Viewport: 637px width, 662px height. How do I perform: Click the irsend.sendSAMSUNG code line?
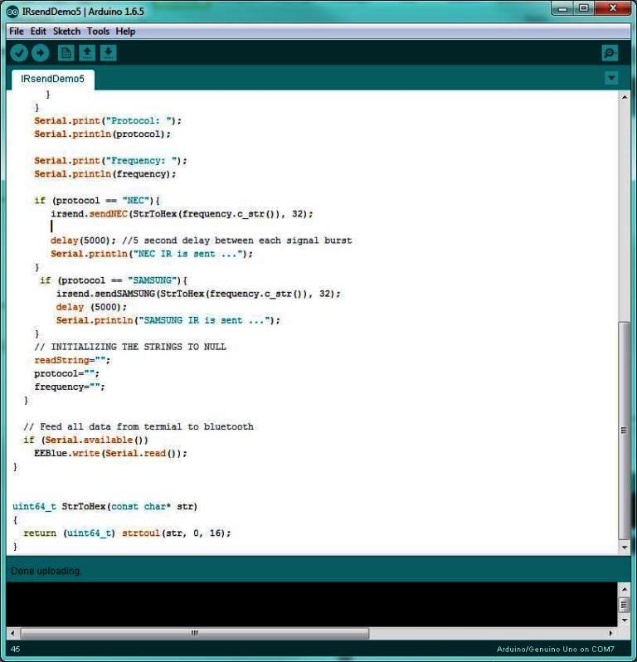[x=198, y=294]
